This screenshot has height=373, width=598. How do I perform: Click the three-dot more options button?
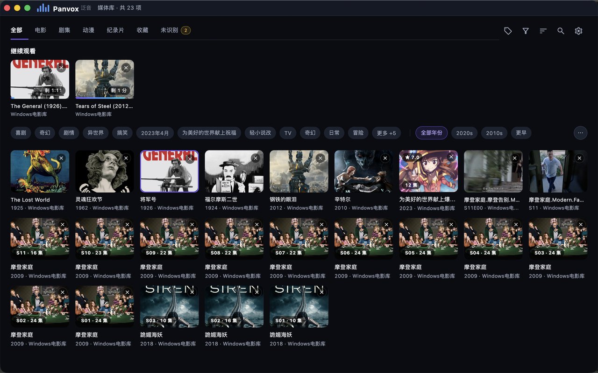[580, 133]
